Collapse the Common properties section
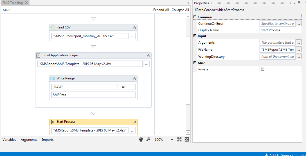Screen dimensions: 306x156 pyautogui.click(x=195, y=17)
